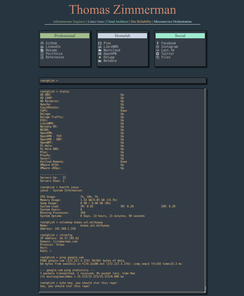Click the 'Microservice Orchestration' tagline text
244x296 pixels.
coord(173,21)
